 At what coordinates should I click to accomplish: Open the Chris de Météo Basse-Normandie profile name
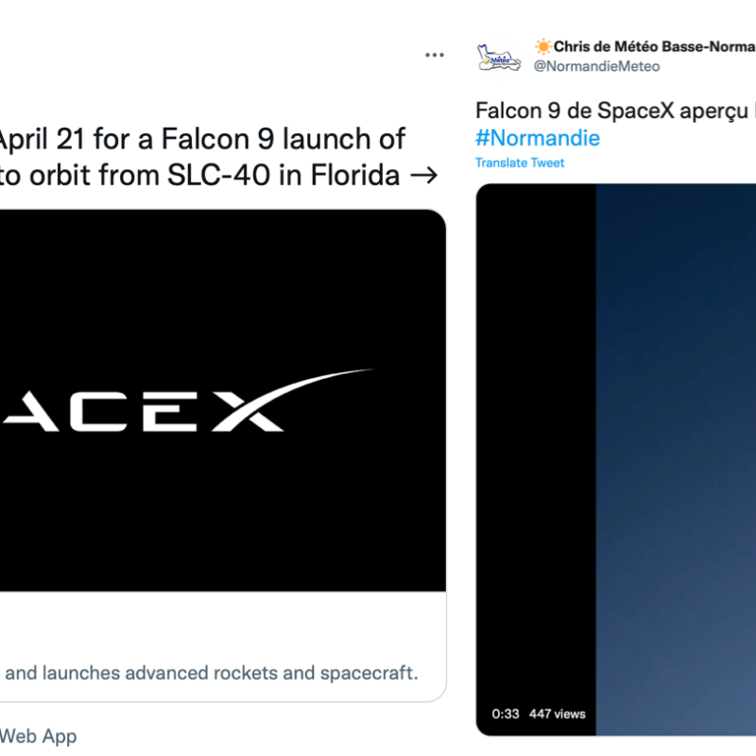point(654,46)
